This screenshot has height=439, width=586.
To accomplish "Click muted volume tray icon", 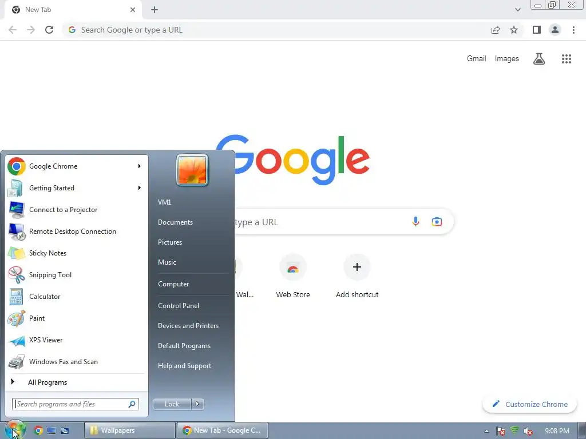I will coord(528,431).
